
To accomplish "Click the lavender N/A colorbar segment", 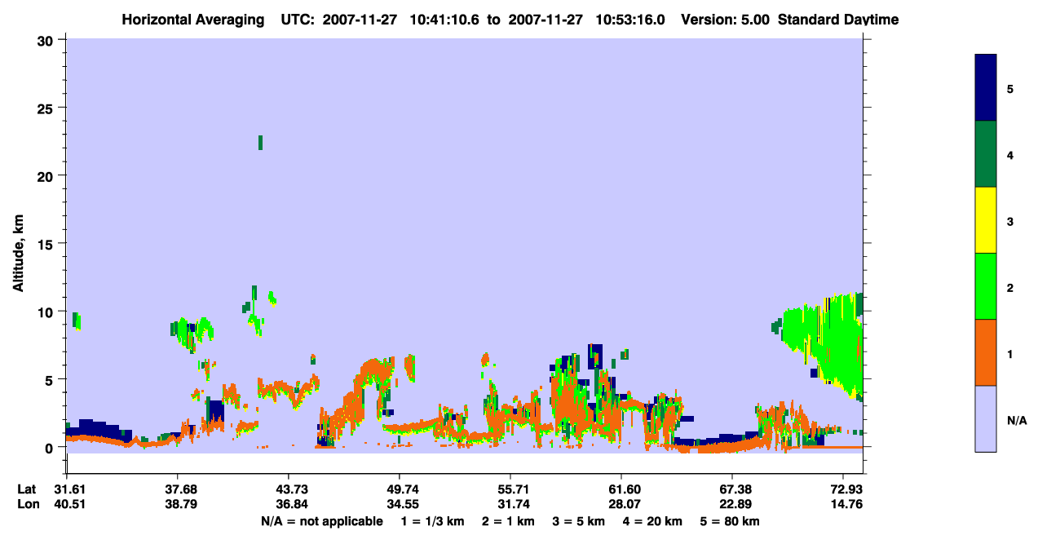I will [x=986, y=418].
